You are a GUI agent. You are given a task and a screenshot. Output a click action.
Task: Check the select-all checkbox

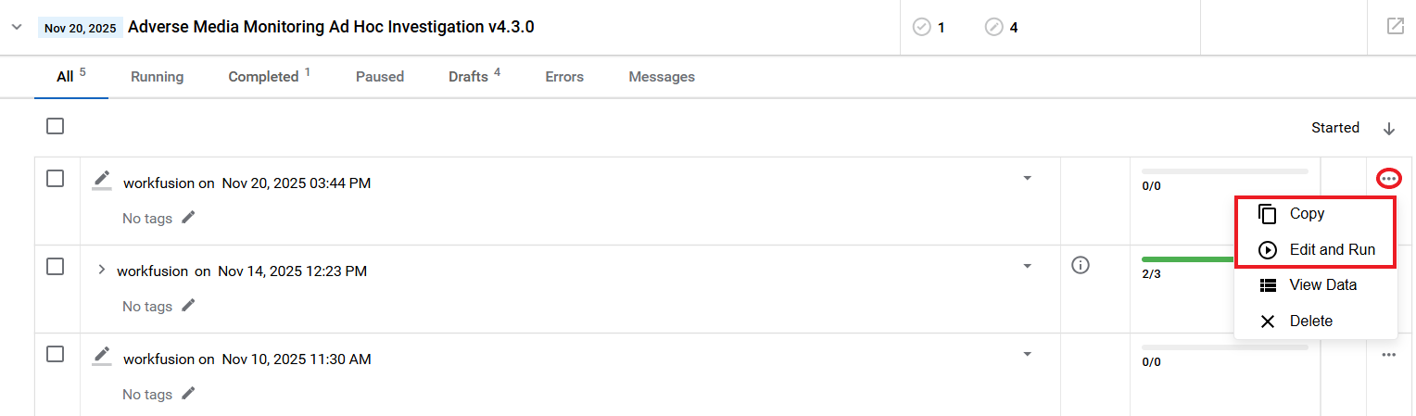click(56, 126)
